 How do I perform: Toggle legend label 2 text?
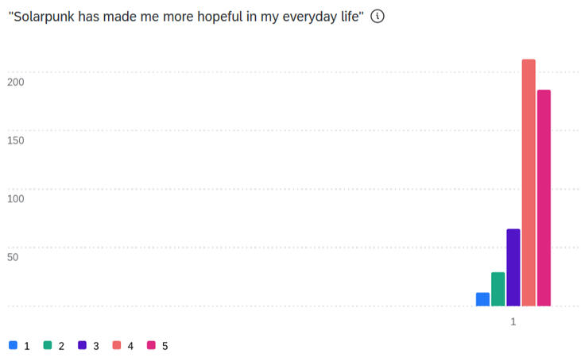click(x=61, y=346)
